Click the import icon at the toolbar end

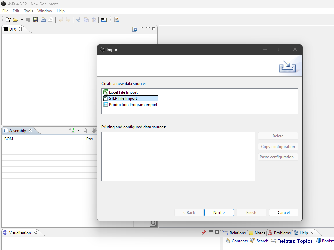click(116, 20)
